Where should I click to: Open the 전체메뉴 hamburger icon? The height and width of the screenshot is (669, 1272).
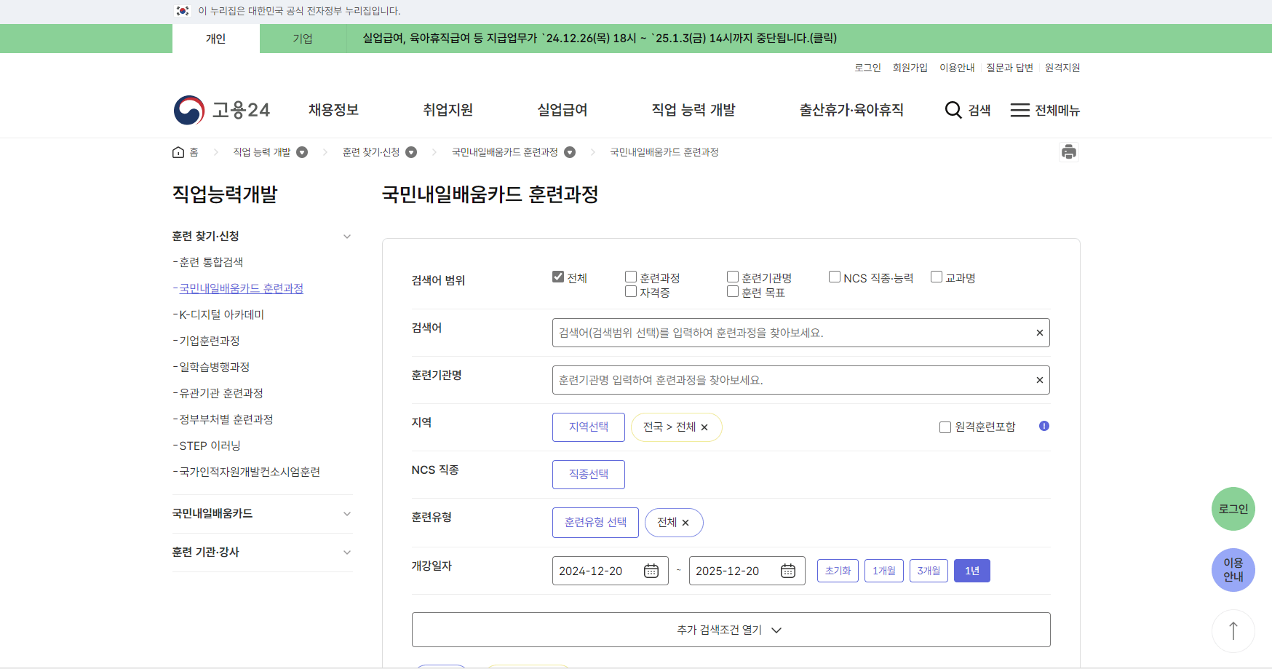[1019, 109]
